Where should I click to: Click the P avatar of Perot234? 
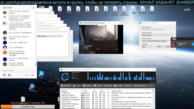click(5, 52)
